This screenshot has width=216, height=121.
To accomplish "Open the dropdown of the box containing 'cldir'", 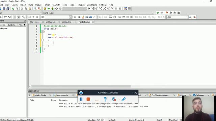I will 187,17.
